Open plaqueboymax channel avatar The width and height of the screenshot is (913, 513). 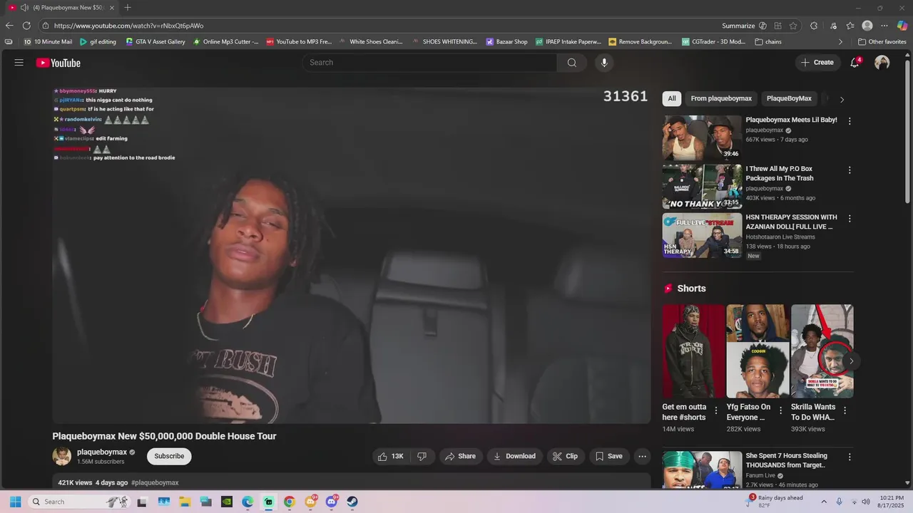click(x=62, y=456)
